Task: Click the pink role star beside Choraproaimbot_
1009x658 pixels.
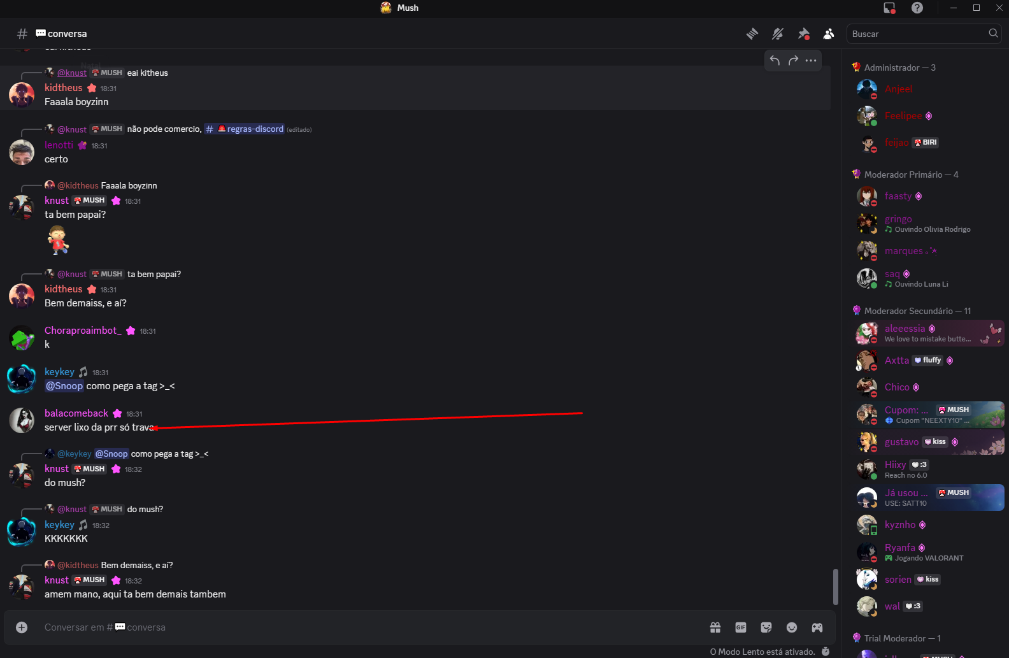Action: pos(131,331)
